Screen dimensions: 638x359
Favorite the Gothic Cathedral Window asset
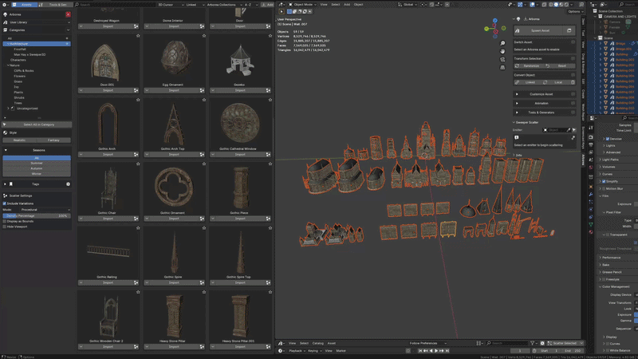pos(270,100)
